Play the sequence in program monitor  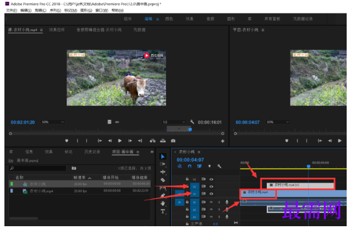tap(340, 141)
